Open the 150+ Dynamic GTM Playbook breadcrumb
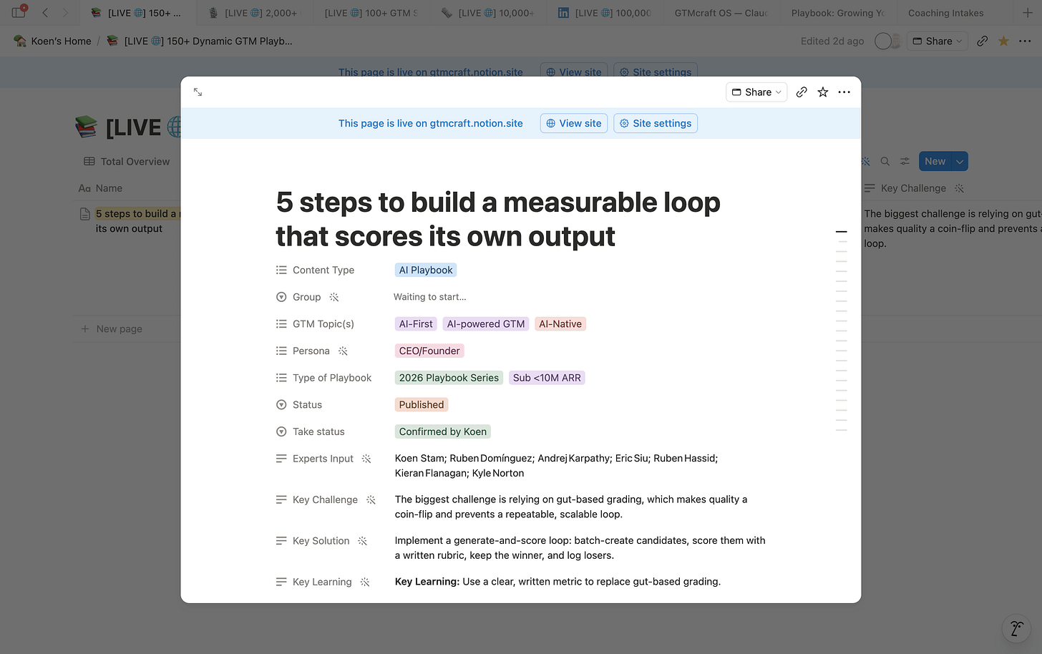This screenshot has height=654, width=1042. pyautogui.click(x=200, y=42)
